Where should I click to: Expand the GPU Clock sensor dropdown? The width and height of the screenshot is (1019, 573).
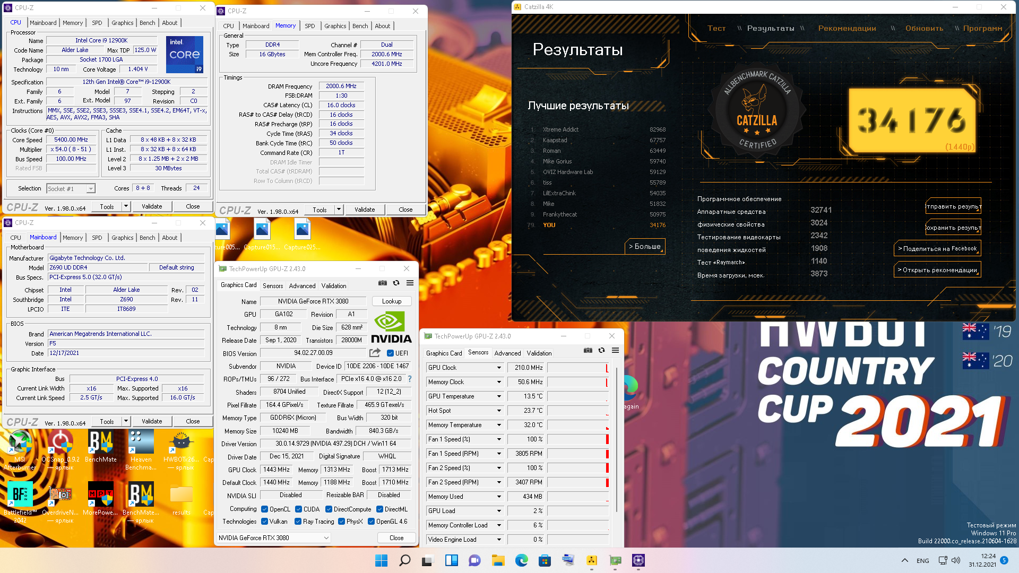point(498,368)
